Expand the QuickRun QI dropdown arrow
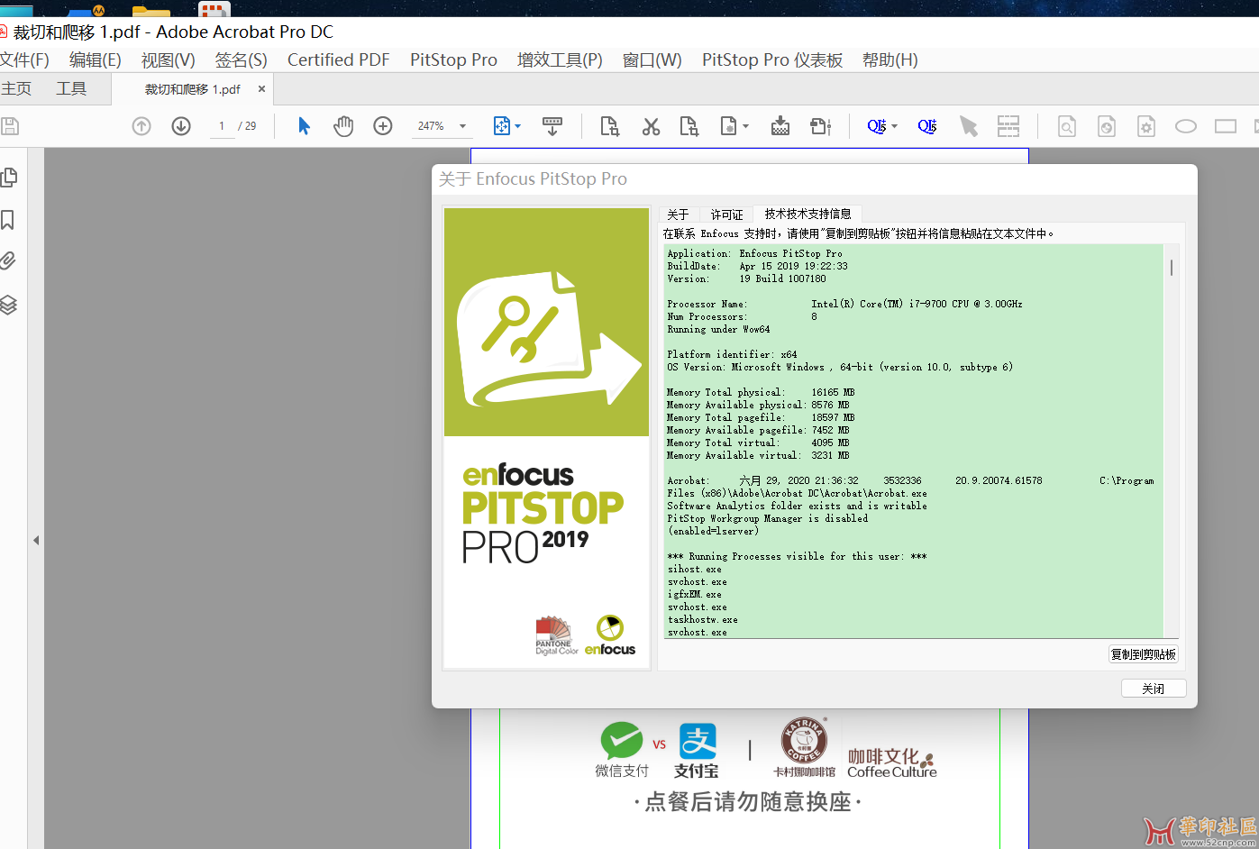The height and width of the screenshot is (849, 1259). [894, 126]
